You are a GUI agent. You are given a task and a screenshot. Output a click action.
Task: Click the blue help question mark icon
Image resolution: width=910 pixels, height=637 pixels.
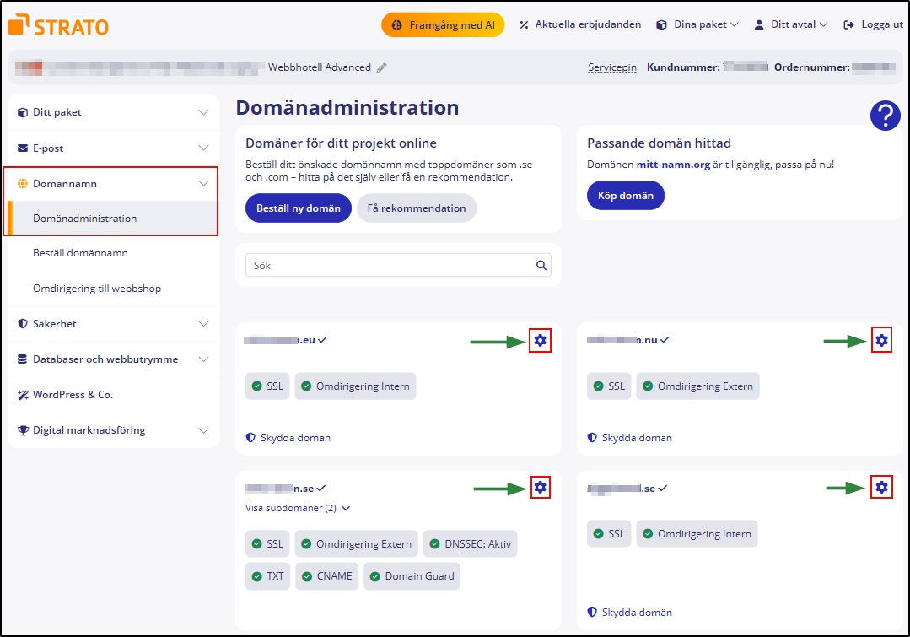885,116
